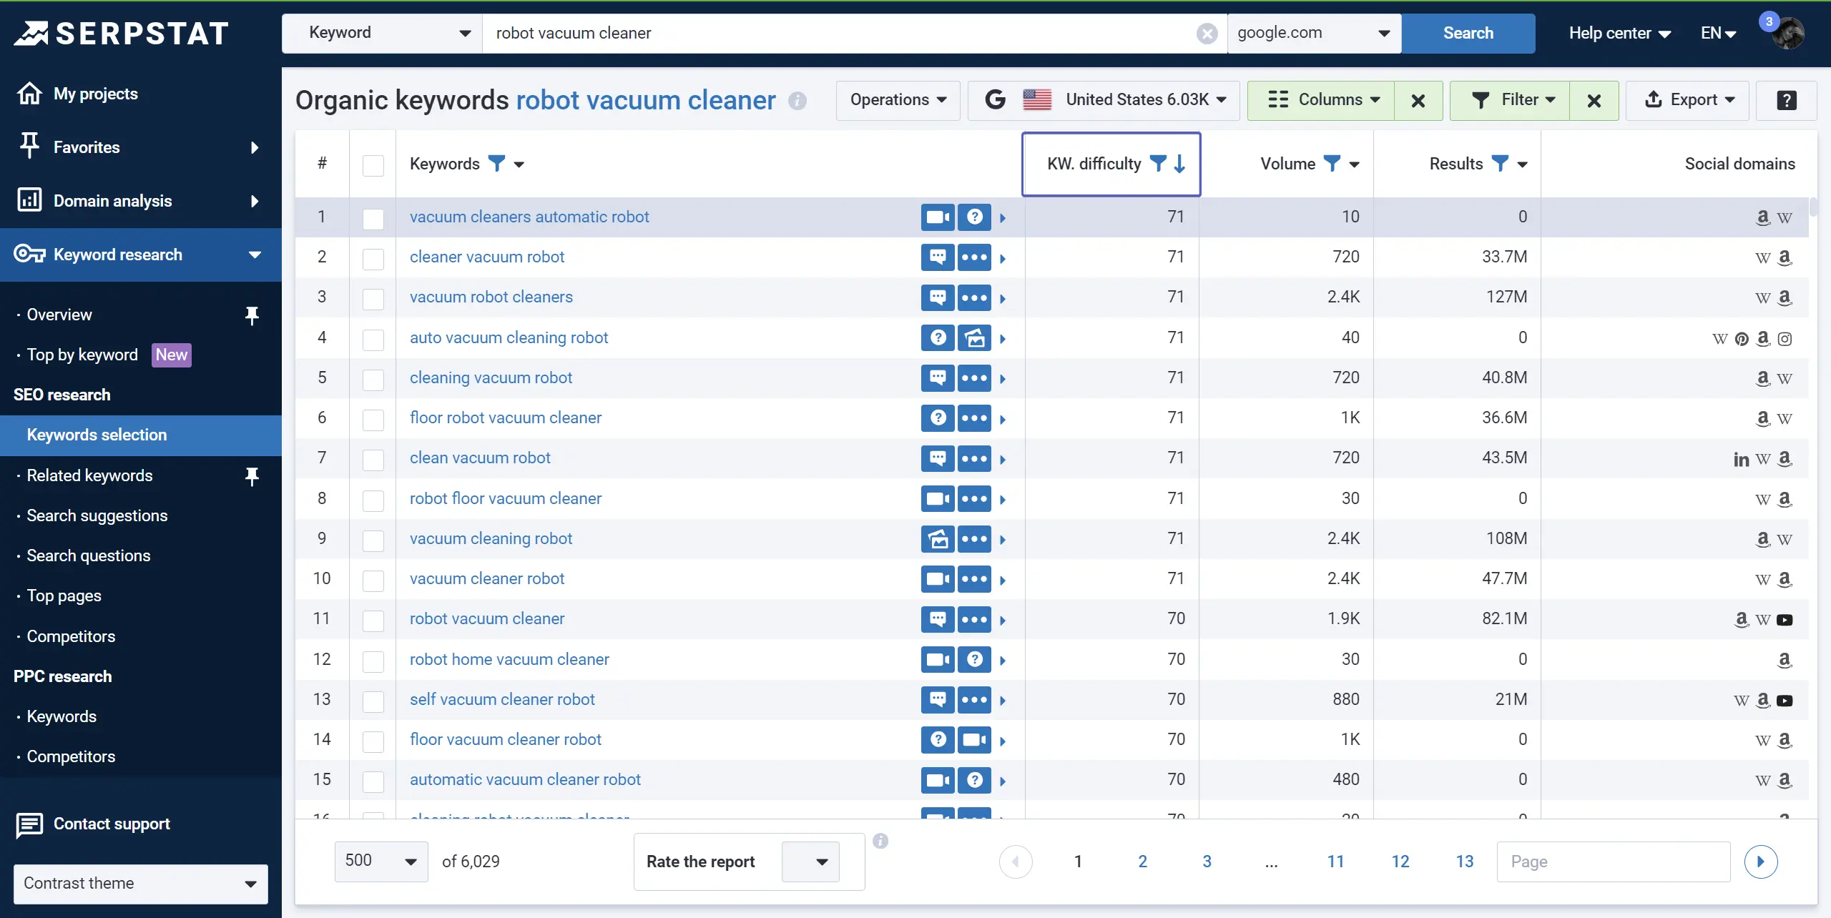Open Search suggestions in sidebar
The height and width of the screenshot is (918, 1831).
pos(97,516)
